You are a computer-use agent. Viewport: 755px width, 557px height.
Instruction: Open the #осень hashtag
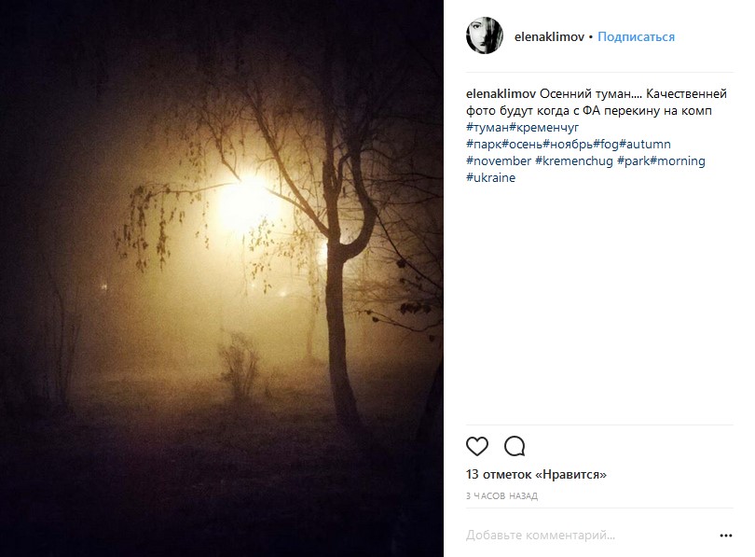[x=522, y=144]
